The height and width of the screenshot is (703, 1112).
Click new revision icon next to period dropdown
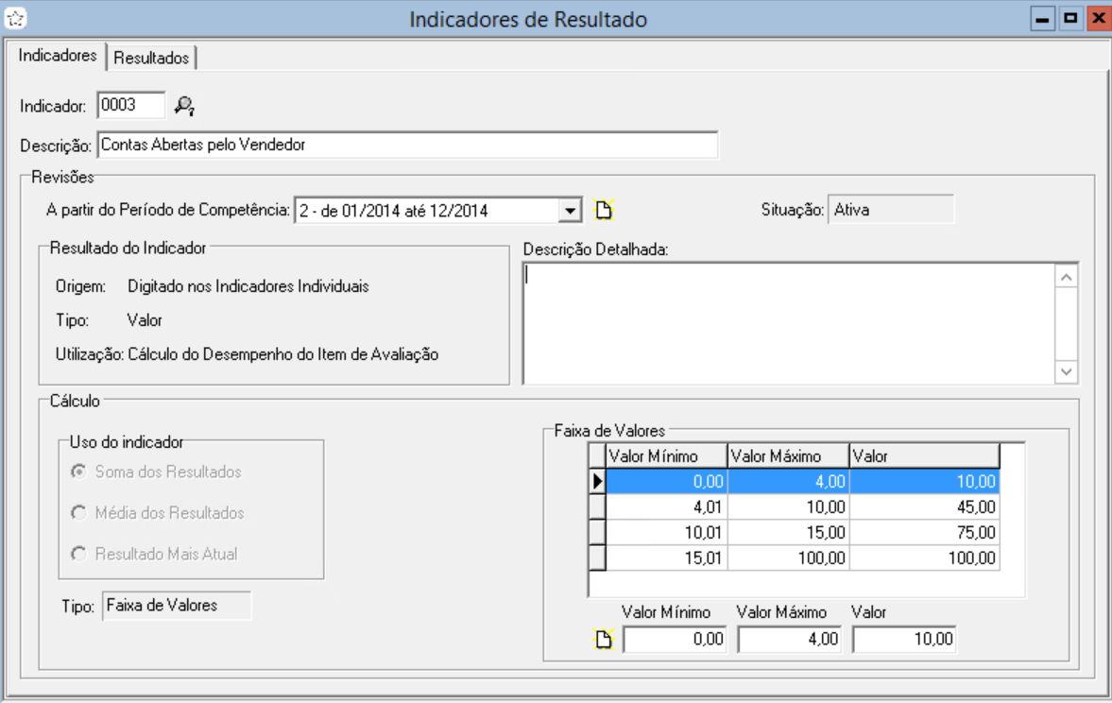(603, 210)
